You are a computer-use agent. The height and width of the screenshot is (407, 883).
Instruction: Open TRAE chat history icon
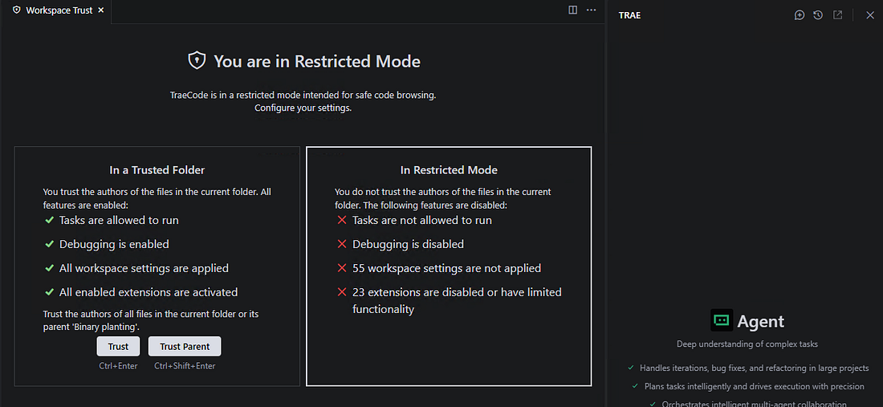(818, 15)
